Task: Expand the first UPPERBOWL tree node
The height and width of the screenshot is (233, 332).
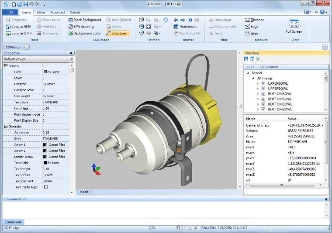Action: 258,83
